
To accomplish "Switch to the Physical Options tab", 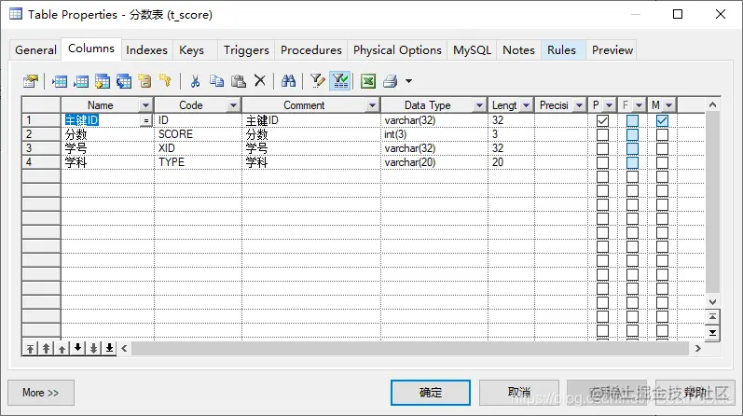I will tap(397, 50).
